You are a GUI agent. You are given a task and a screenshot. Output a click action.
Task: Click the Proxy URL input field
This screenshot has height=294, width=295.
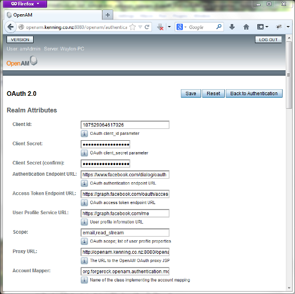(x=125, y=252)
